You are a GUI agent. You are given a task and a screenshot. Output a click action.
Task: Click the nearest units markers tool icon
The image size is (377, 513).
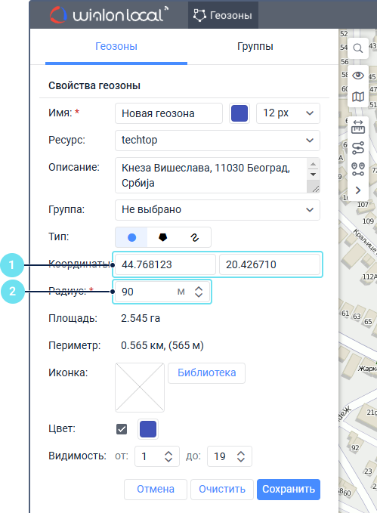pos(358,169)
